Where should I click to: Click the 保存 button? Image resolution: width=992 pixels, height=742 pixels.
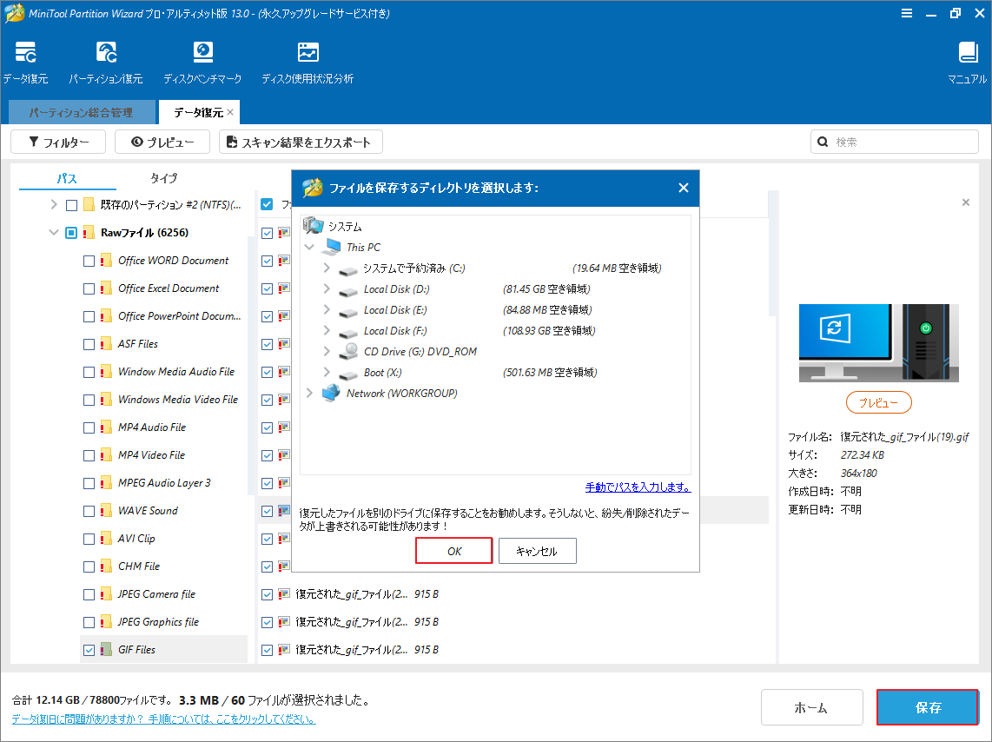(x=927, y=707)
